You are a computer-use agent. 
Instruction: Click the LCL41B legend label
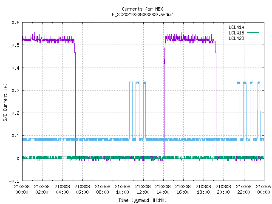[236, 33]
